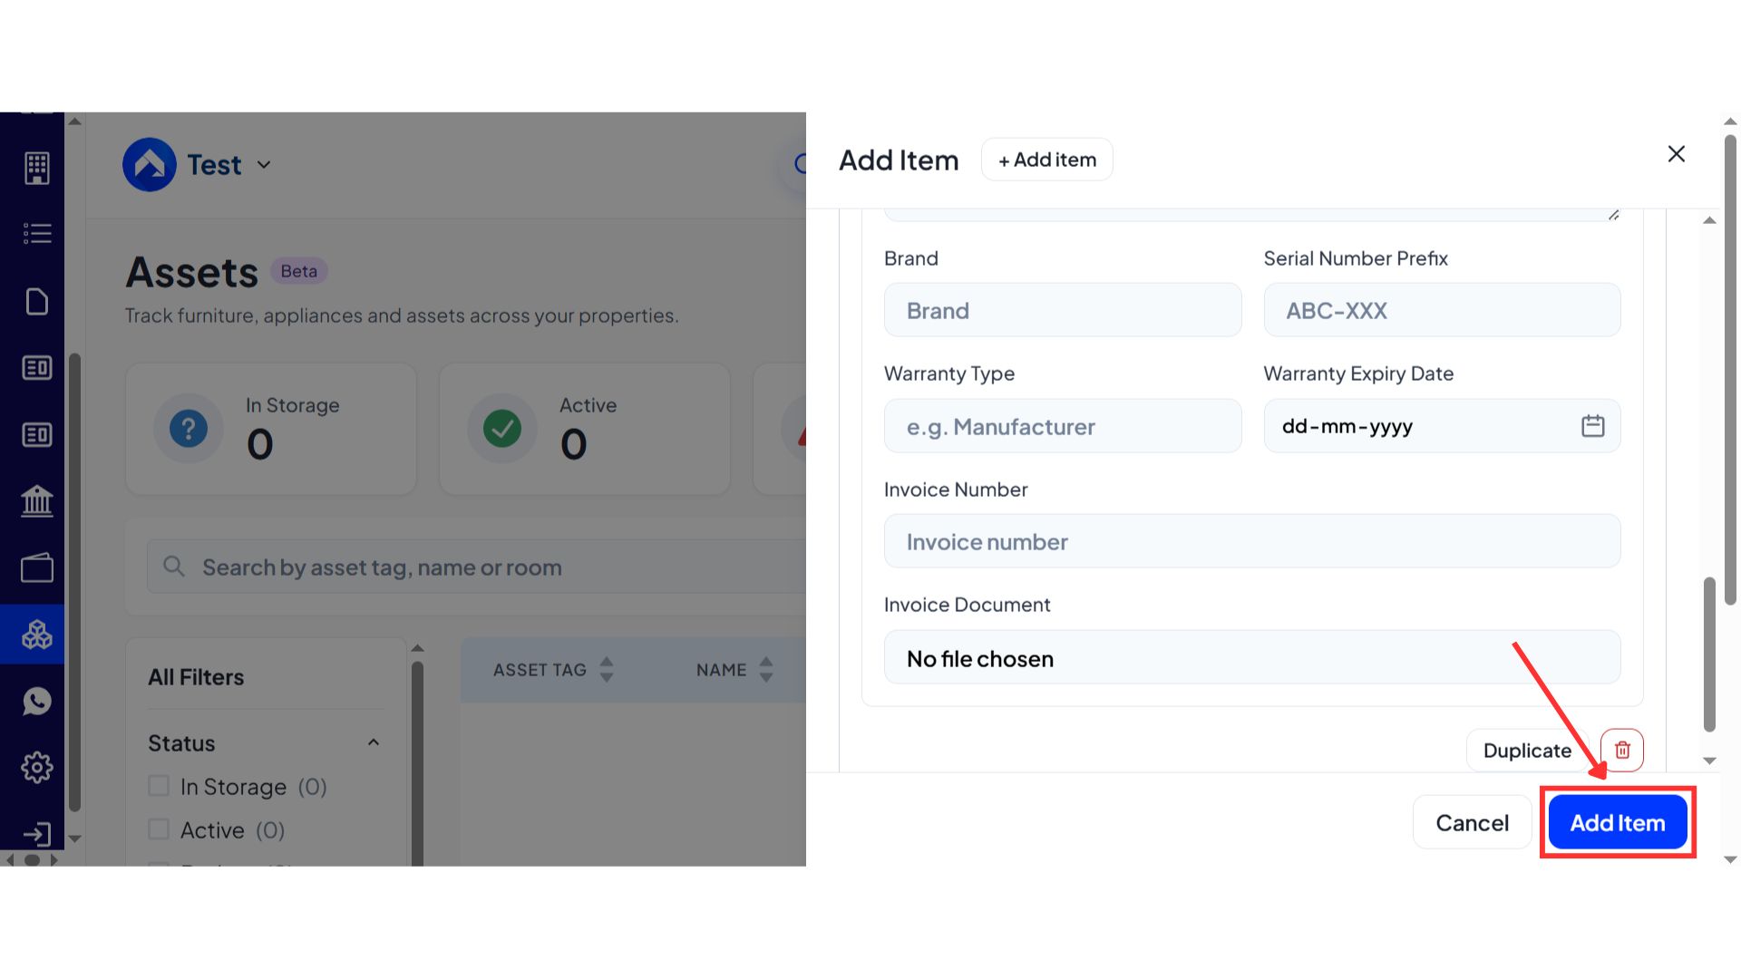Open the settings gear sidebar icon
Screen dimensions: 1741x979
37,768
